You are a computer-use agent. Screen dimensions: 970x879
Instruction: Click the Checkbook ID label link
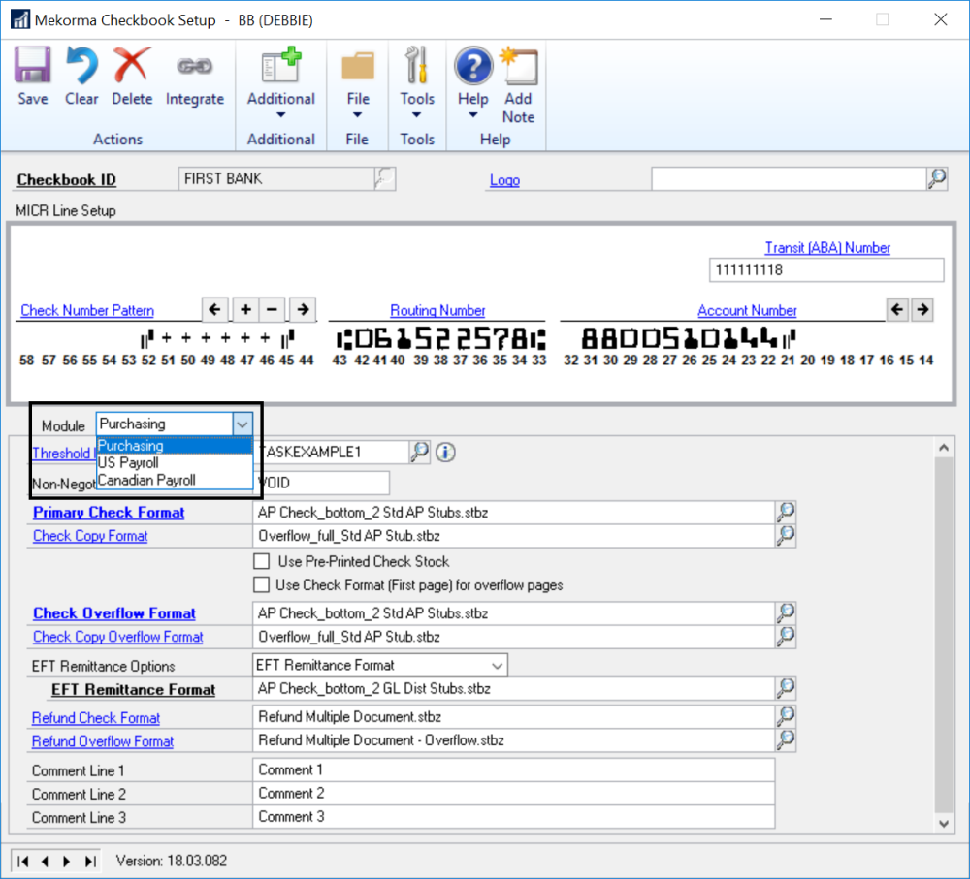point(66,180)
